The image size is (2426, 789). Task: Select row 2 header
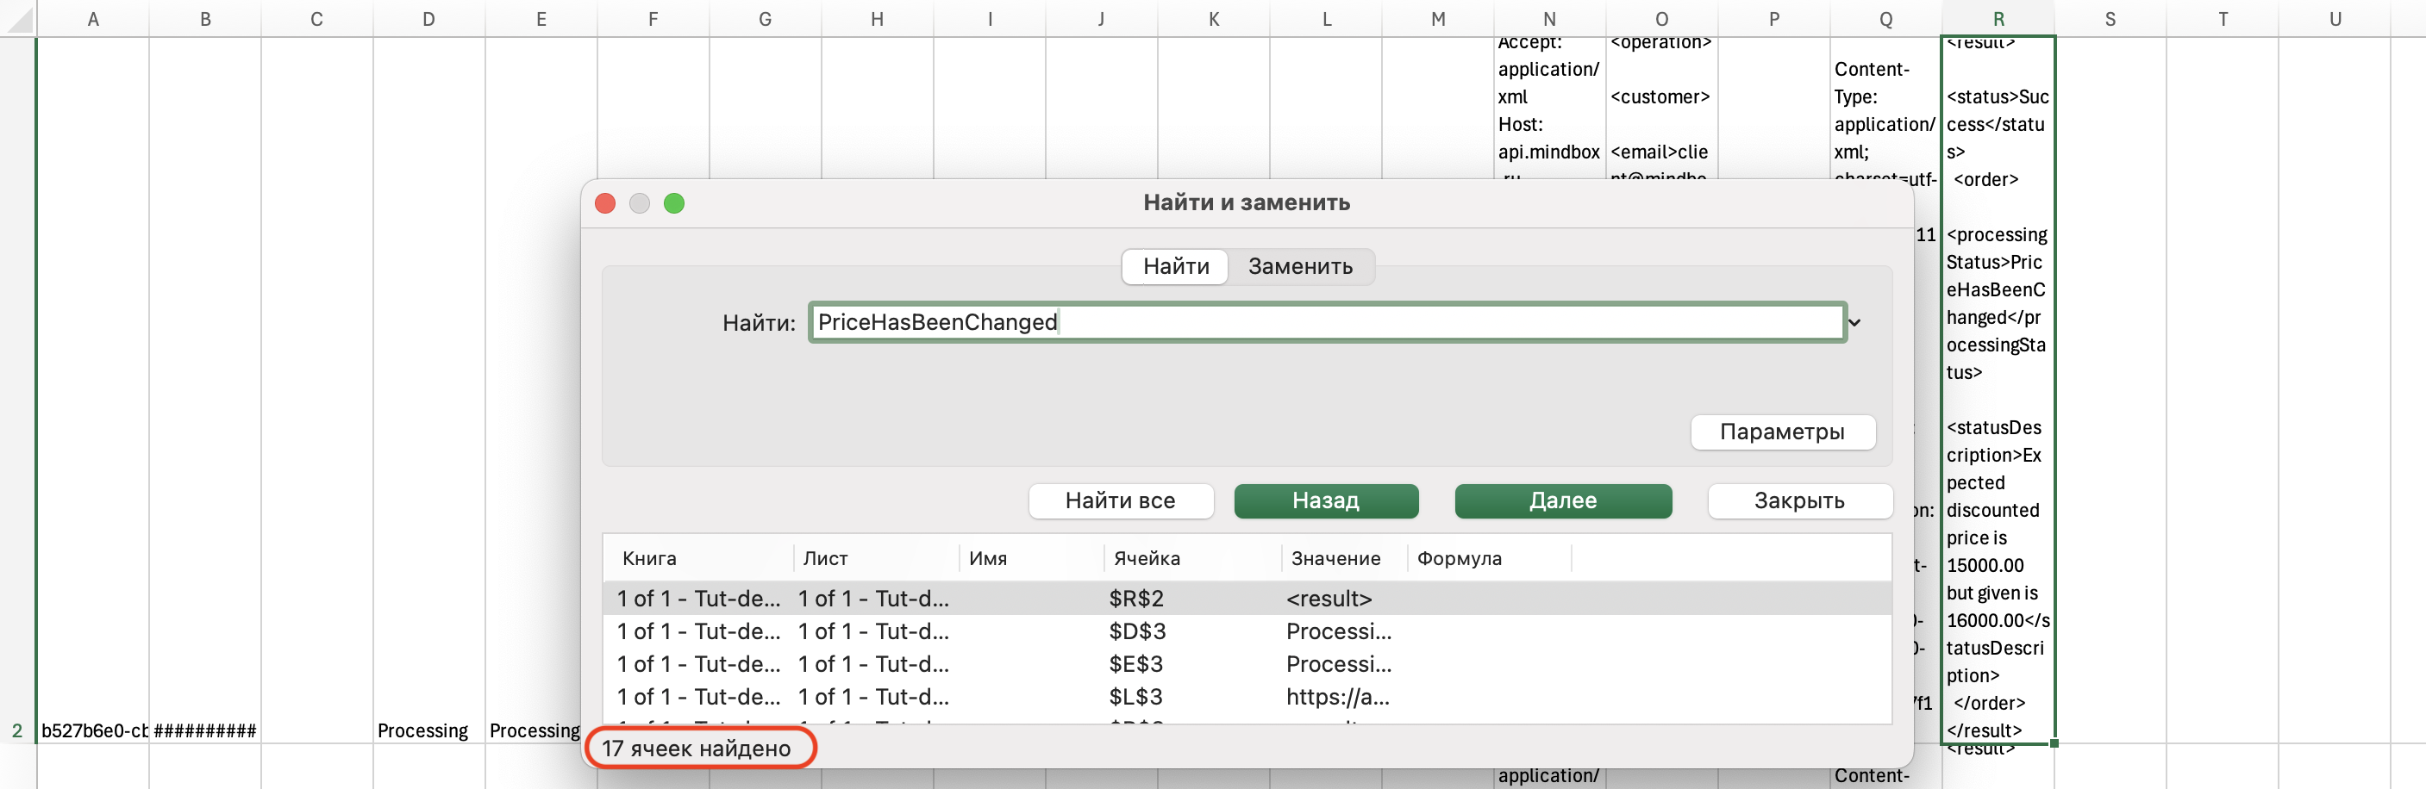click(17, 390)
